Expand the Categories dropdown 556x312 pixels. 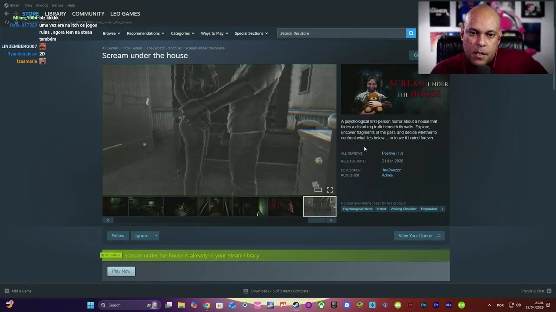pos(182,33)
